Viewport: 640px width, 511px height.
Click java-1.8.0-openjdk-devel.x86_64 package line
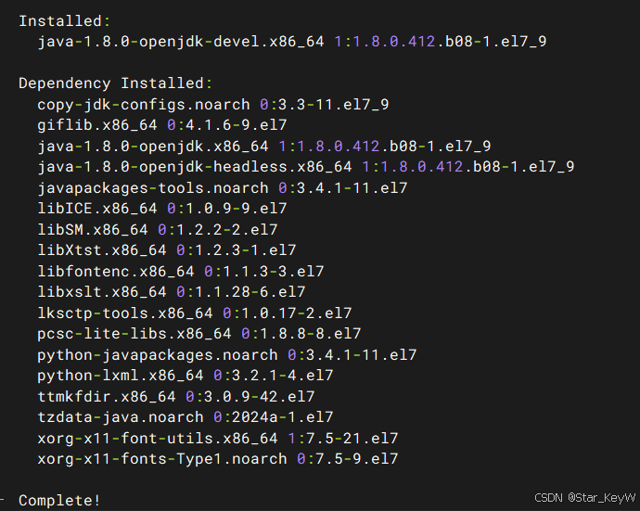tap(292, 42)
